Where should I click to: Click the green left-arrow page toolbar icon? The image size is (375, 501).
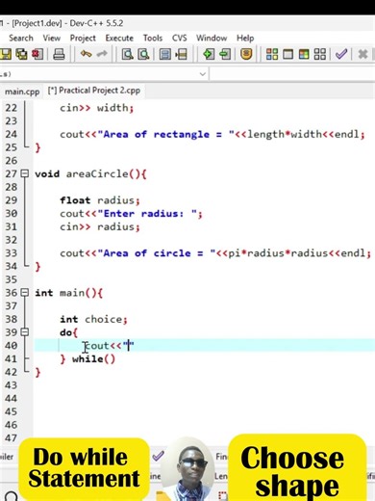[225, 54]
